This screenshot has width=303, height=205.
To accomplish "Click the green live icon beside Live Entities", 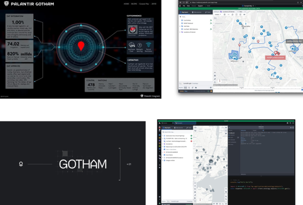I will 211,20.
